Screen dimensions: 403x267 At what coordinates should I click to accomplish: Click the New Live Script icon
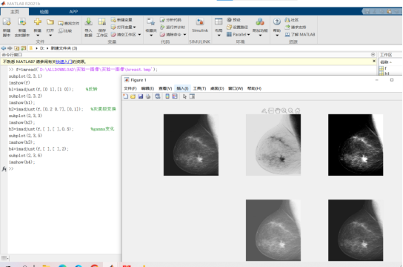[x=21, y=22]
